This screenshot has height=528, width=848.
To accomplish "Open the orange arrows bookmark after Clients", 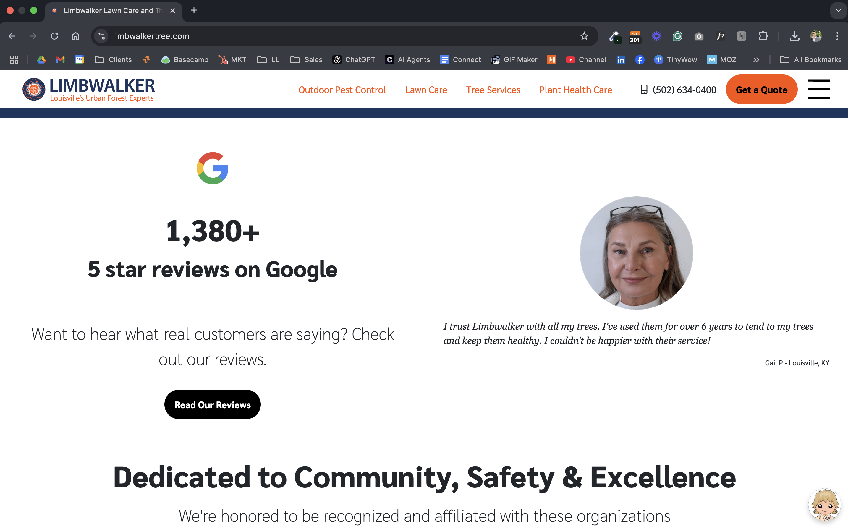I will [147, 60].
